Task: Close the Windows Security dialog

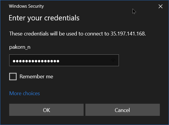Action: tap(160, 6)
